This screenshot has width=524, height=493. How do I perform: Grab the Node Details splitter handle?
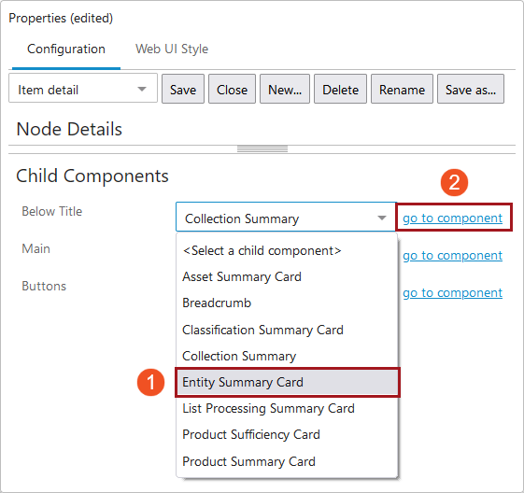pos(262,149)
